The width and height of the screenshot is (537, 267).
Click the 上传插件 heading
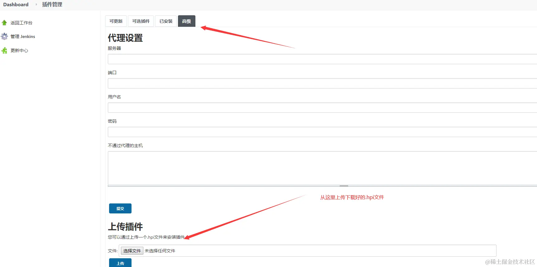(125, 226)
